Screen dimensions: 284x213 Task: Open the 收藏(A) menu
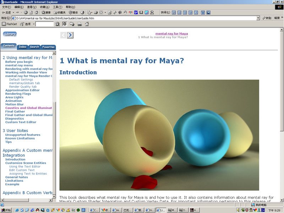(x=45, y=7)
